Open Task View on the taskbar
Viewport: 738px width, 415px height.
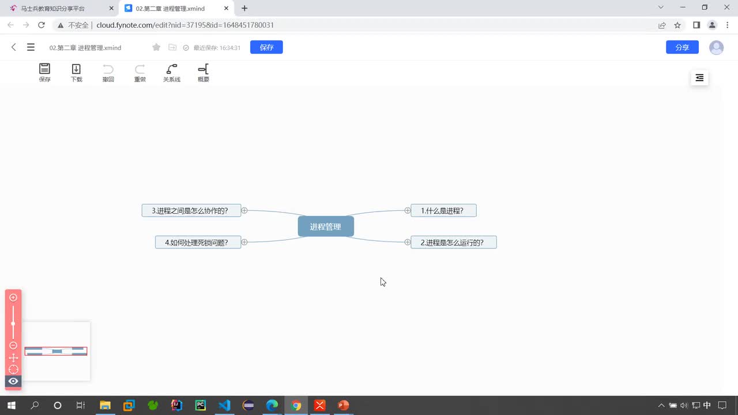point(81,405)
